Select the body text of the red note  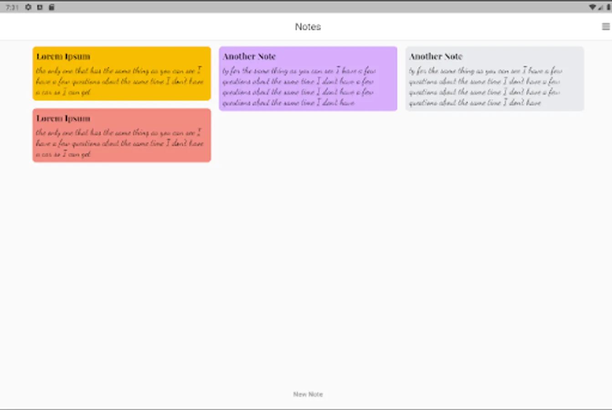pyautogui.click(x=119, y=143)
